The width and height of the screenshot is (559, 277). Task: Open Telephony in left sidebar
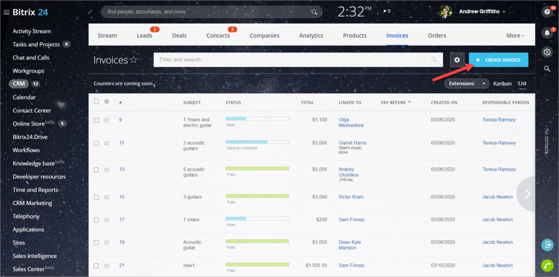click(x=26, y=216)
